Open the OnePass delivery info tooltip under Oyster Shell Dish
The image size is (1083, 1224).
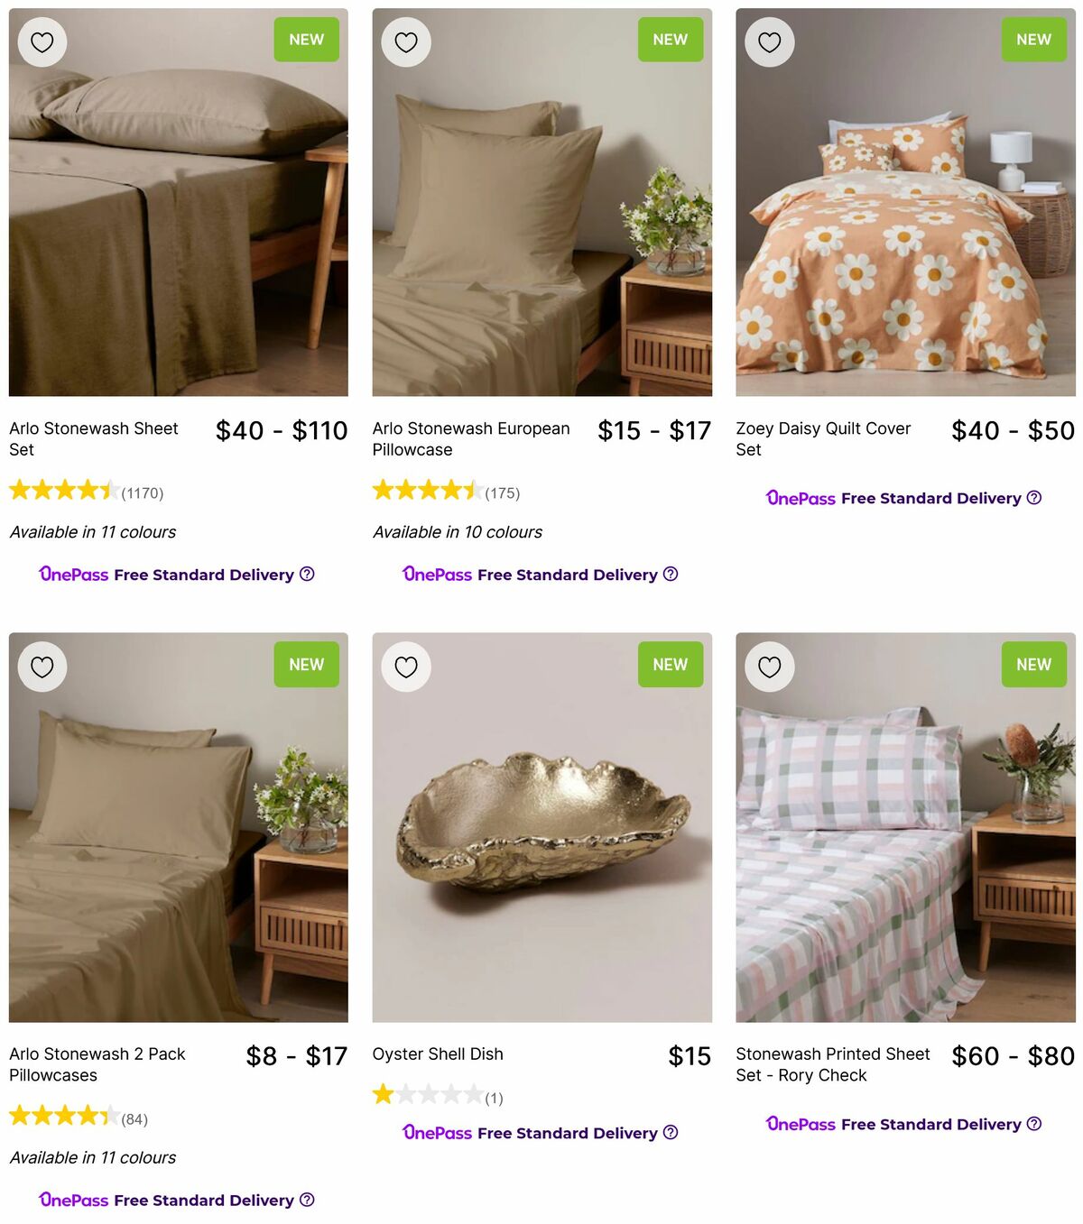670,1133
